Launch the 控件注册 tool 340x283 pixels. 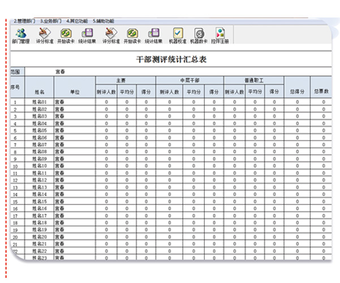(x=220, y=35)
